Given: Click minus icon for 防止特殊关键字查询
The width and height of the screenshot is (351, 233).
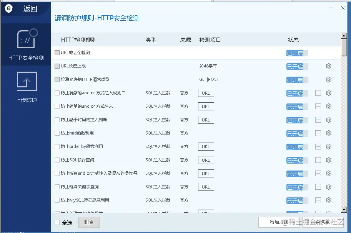Looking at the screenshot, I should click(x=318, y=187).
